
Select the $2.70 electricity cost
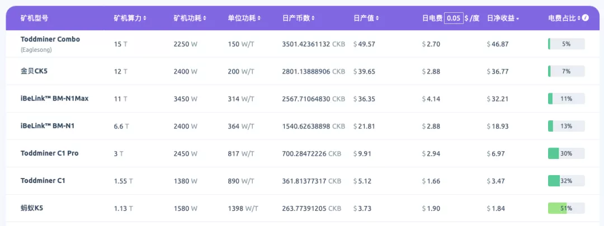click(x=431, y=44)
